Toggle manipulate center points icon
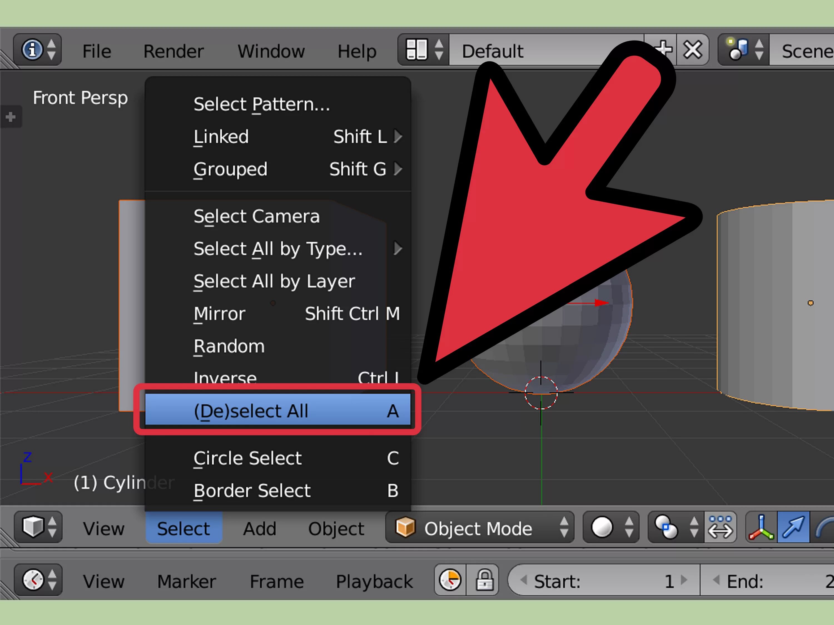This screenshot has width=834, height=625. (x=720, y=527)
